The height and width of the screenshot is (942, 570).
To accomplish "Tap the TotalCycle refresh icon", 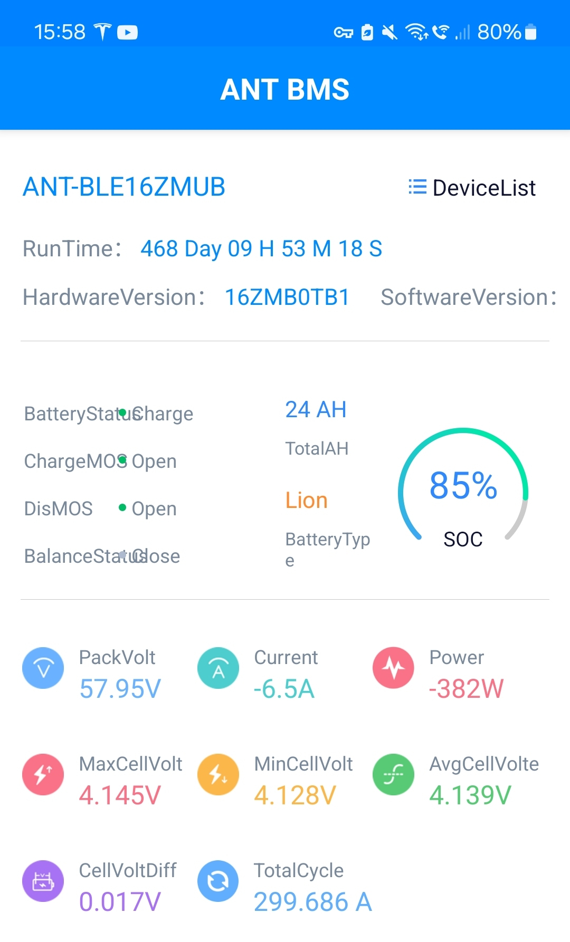I will click(218, 881).
